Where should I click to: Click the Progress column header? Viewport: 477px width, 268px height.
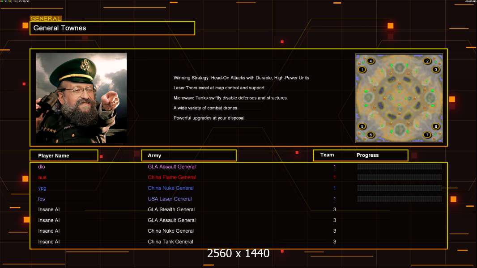point(367,155)
